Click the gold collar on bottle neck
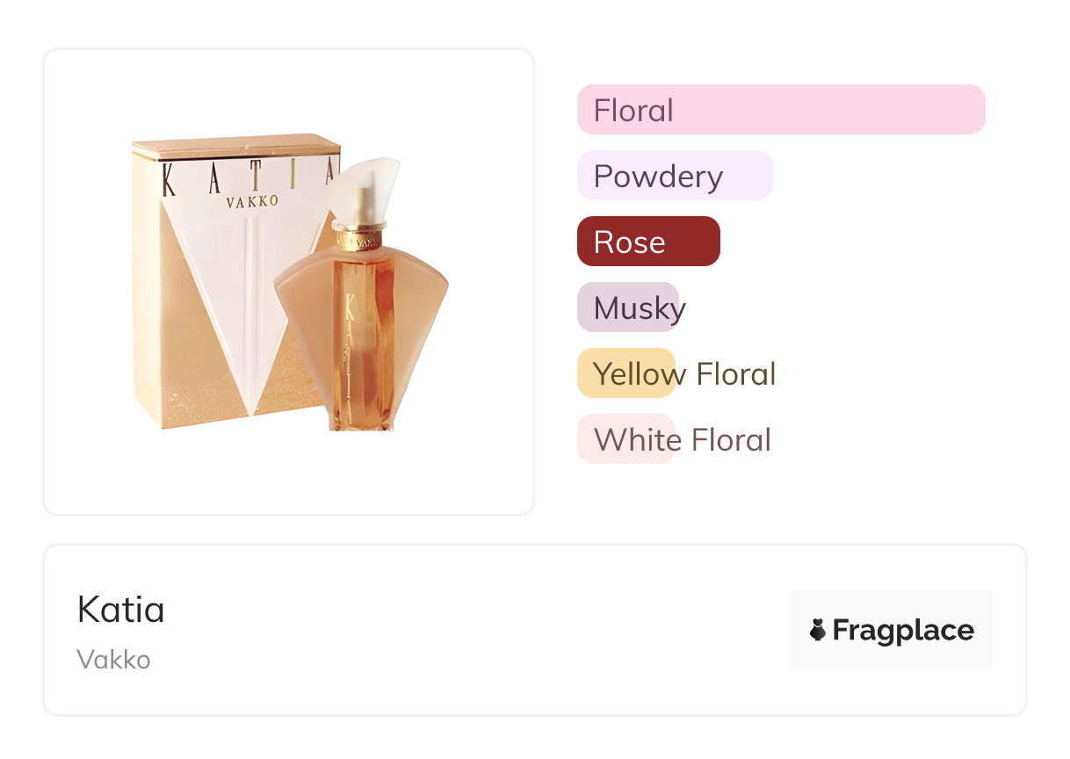Screen dimensions: 1070x759 point(358,237)
